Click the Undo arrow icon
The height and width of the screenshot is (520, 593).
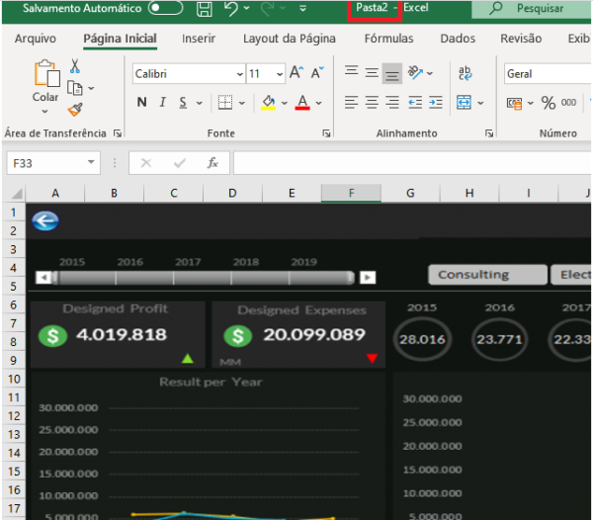click(231, 8)
